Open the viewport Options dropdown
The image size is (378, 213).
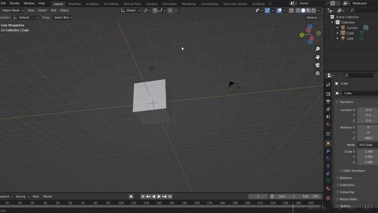click(314, 18)
